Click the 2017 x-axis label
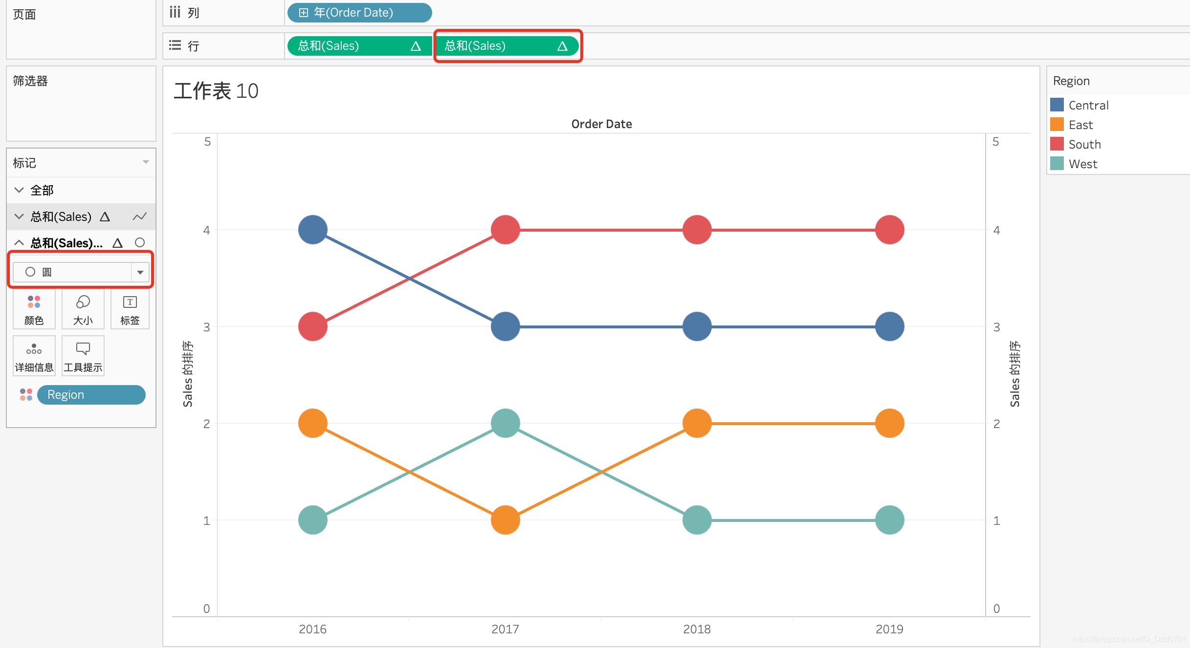This screenshot has height=648, width=1190. [x=505, y=629]
